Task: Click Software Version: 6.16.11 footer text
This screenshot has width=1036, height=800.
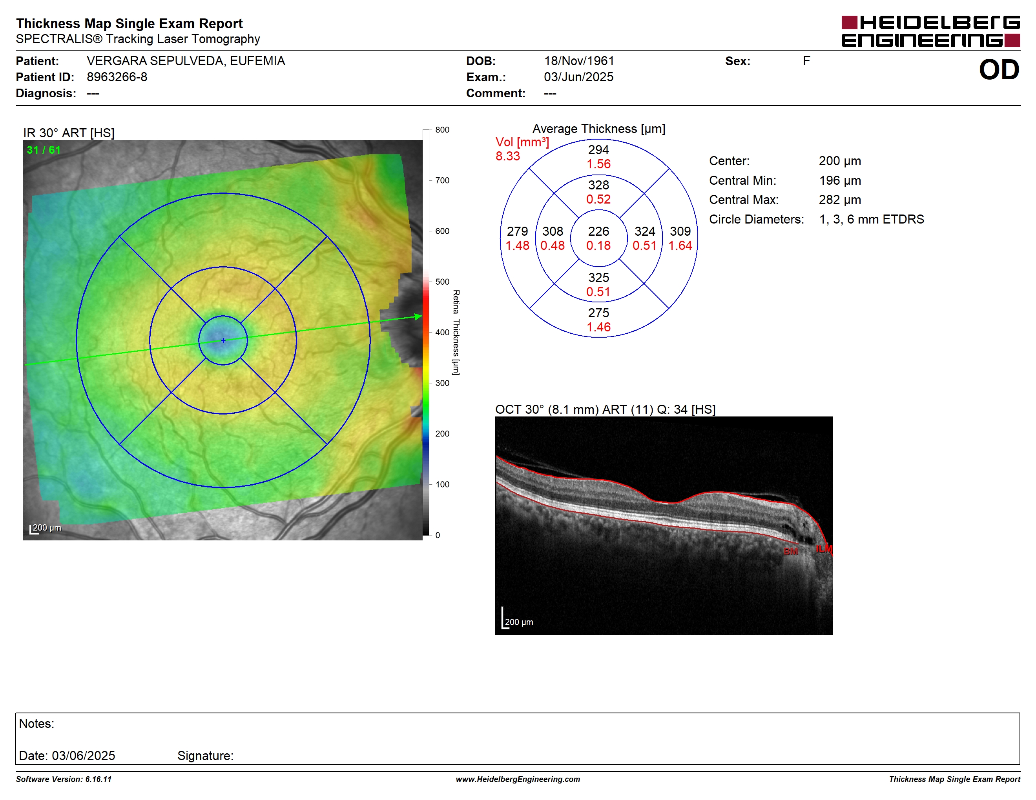Action: [64, 779]
